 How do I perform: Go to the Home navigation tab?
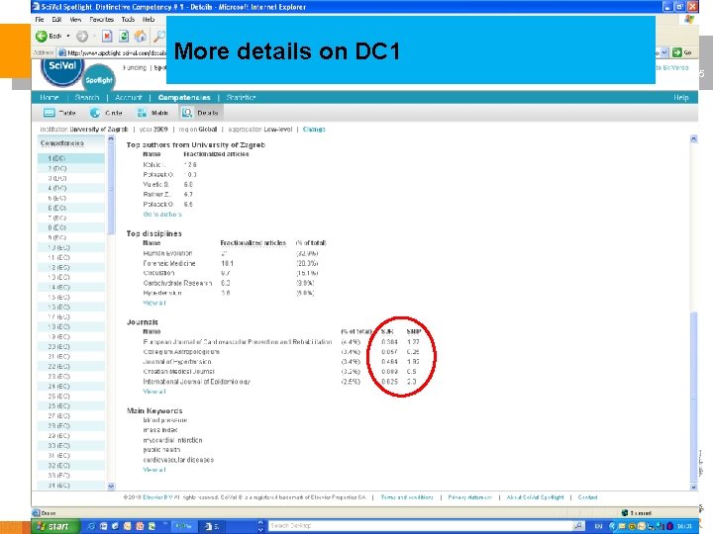(x=50, y=97)
